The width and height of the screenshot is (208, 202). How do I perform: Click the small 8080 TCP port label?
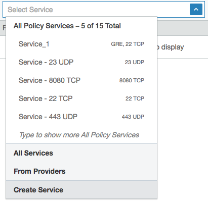132,80
